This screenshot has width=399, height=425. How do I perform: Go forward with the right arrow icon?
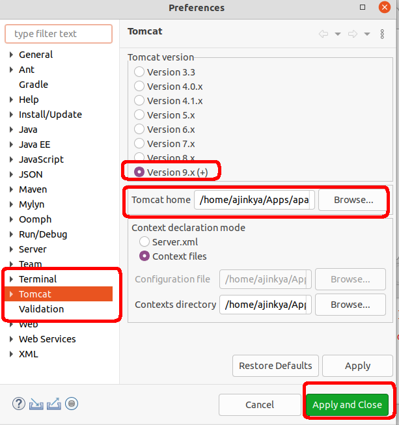(353, 34)
